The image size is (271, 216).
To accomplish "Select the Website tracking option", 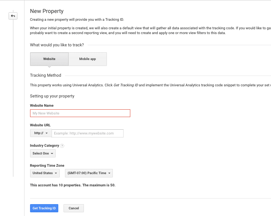I will tap(49, 59).
